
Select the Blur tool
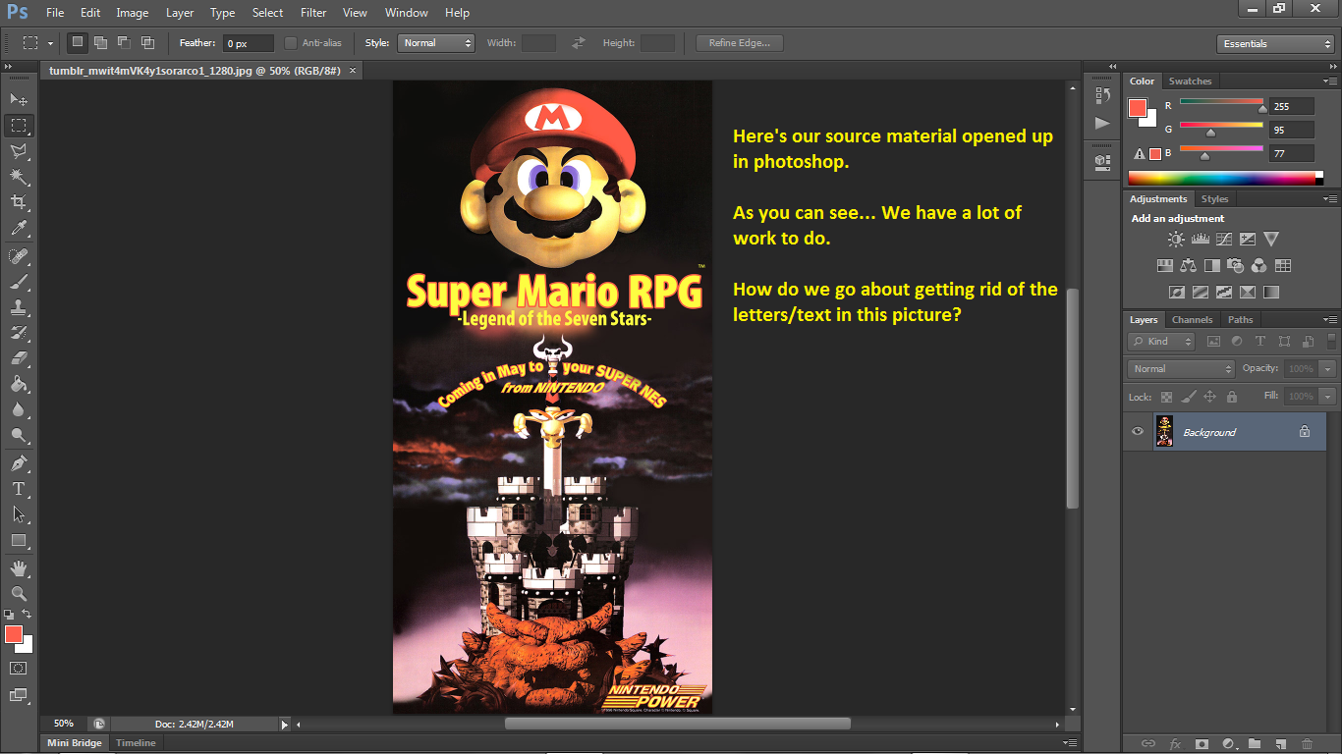[19, 409]
